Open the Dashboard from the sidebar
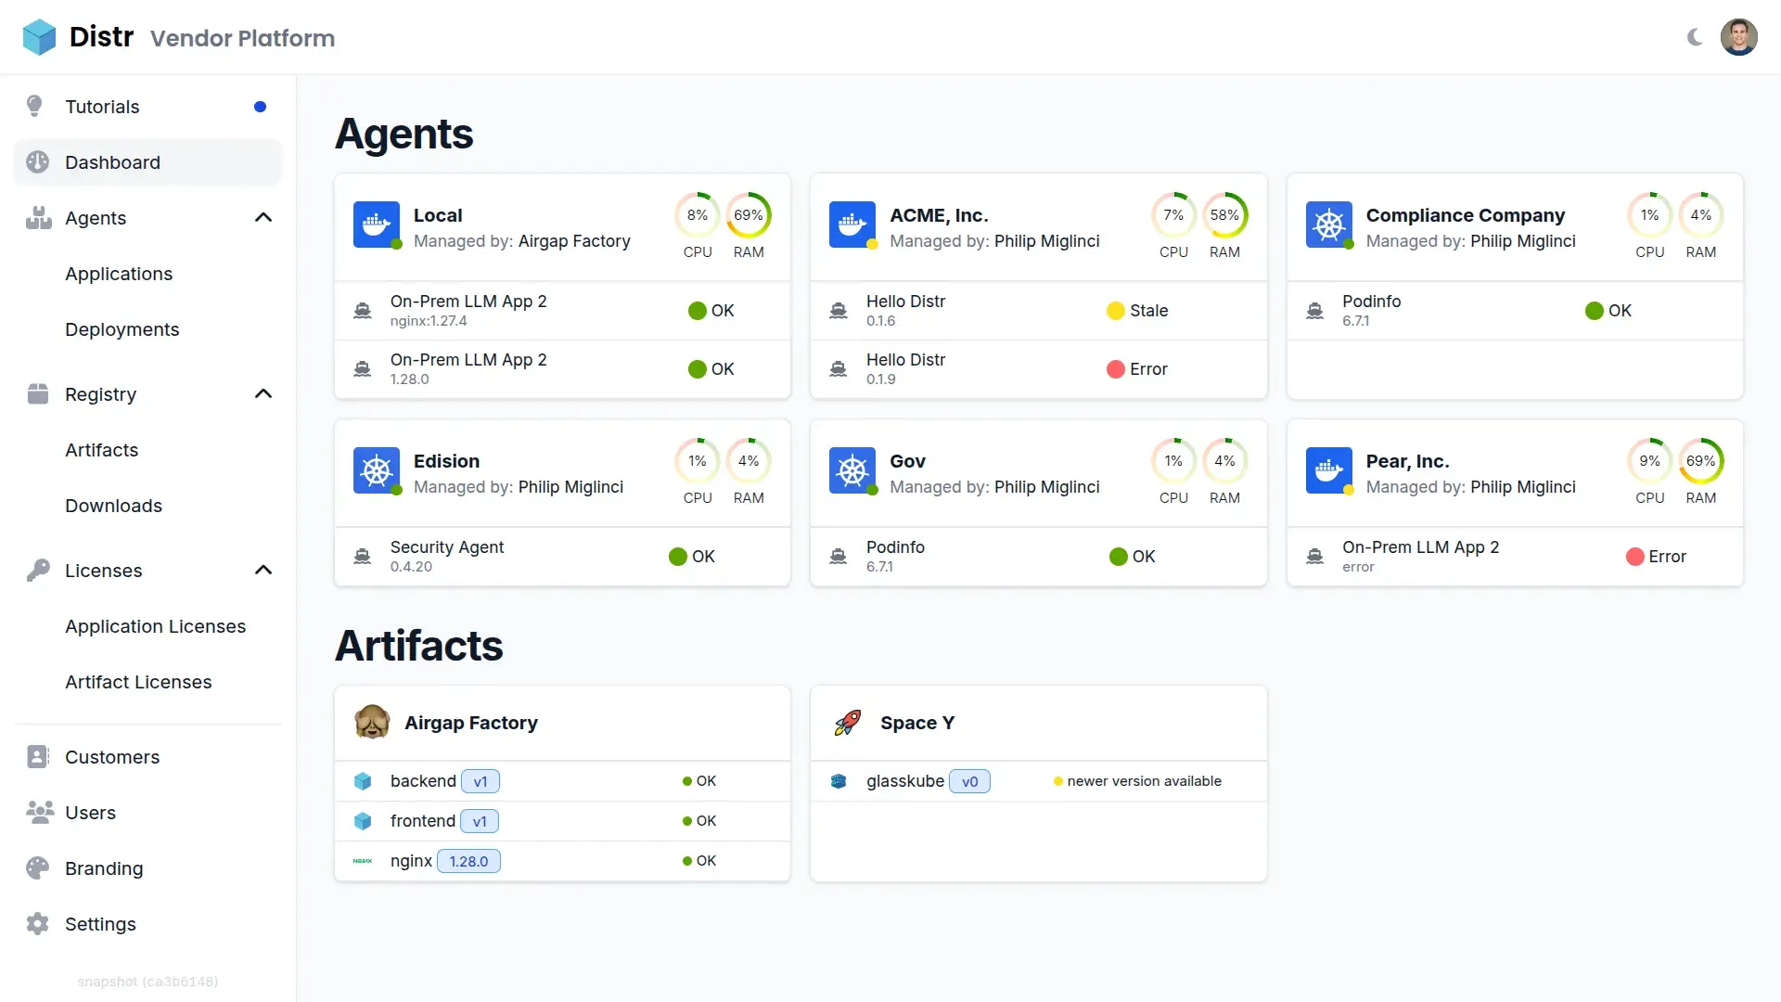The height and width of the screenshot is (1002, 1781). [x=113, y=161]
